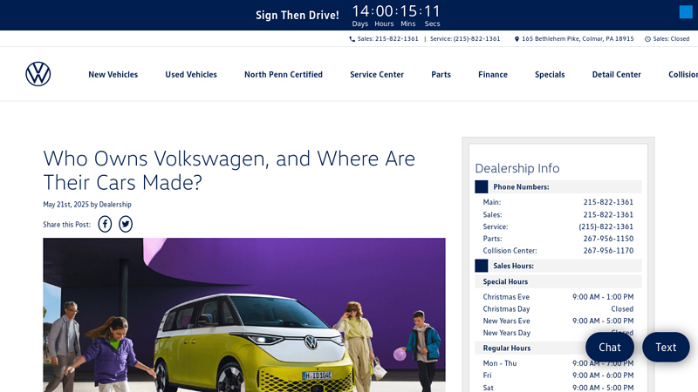Screen dimensions: 698x392
Task: Click 'Phone Numbers:' section header
Action: 558,186
